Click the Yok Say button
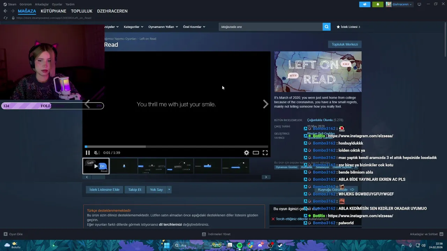The height and width of the screenshot is (251, 447). point(156,190)
